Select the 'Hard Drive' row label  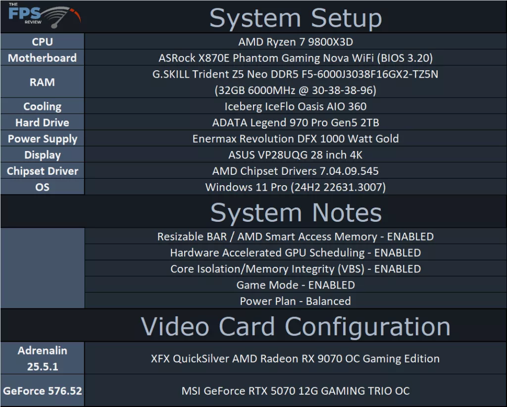click(43, 122)
